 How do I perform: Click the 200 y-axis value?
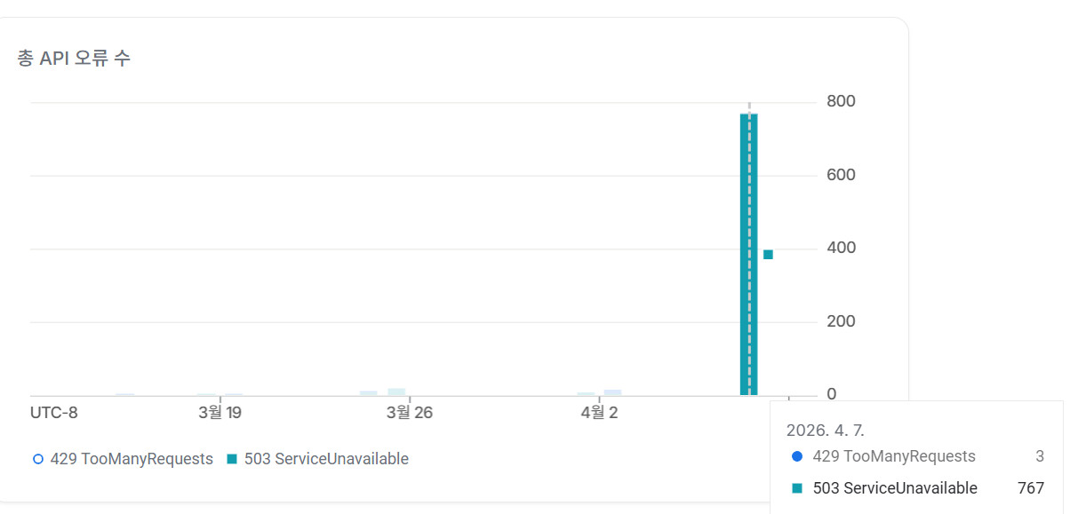point(841,321)
